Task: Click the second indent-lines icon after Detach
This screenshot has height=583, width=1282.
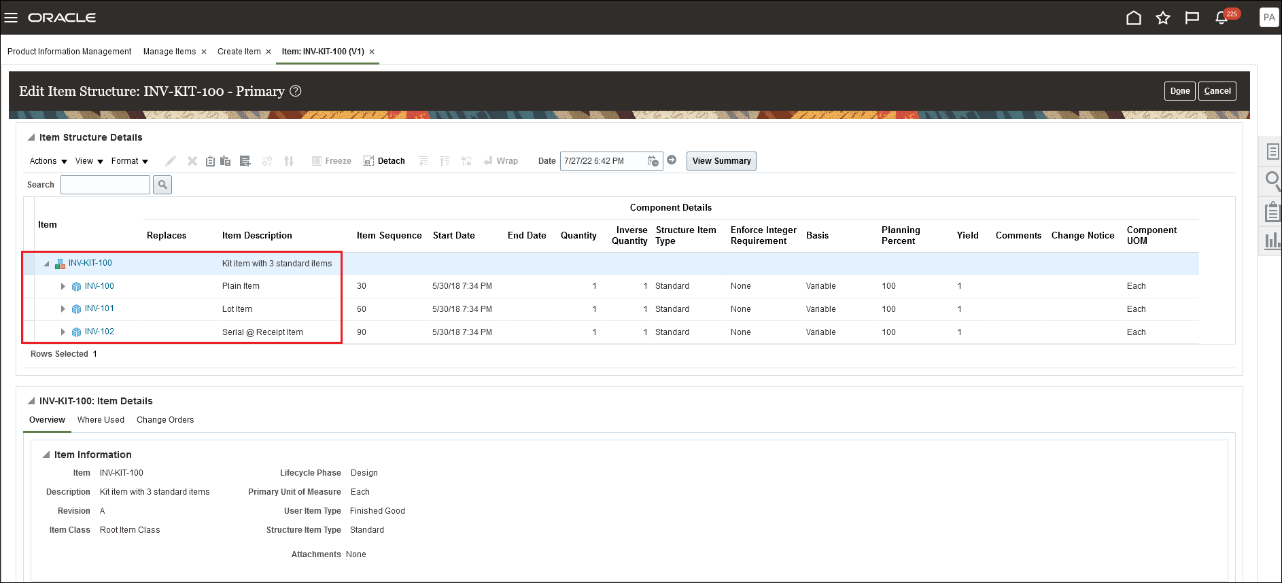Action: pyautogui.click(x=445, y=161)
